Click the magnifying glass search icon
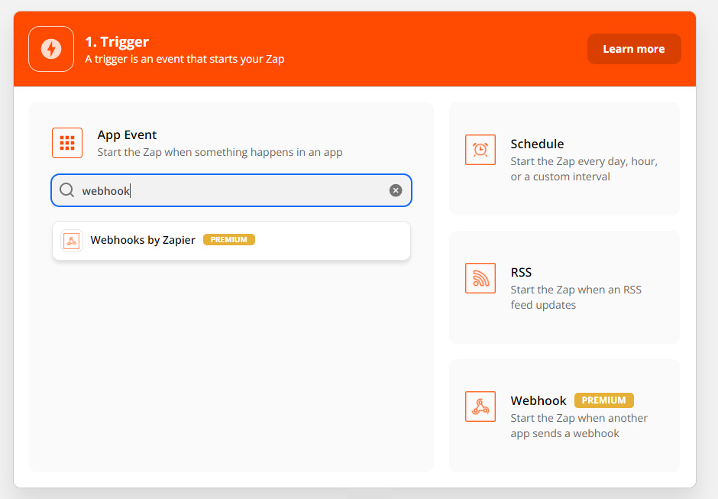 67,190
